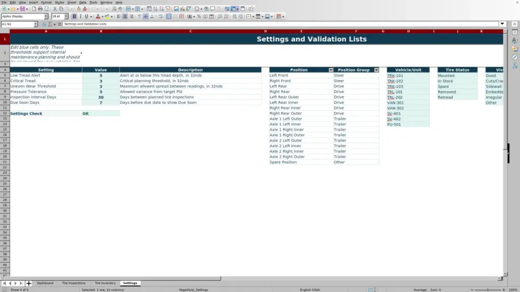Toggle Align Right
The image size is (520, 292).
pyautogui.click(x=132, y=16)
